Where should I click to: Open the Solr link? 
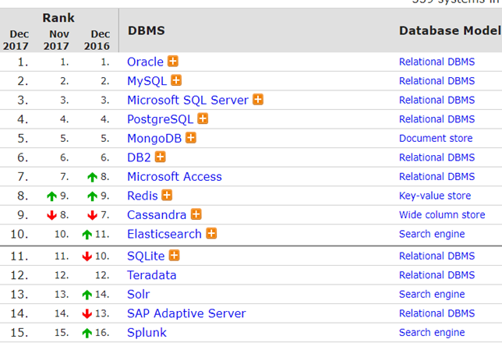pyautogui.click(x=138, y=294)
